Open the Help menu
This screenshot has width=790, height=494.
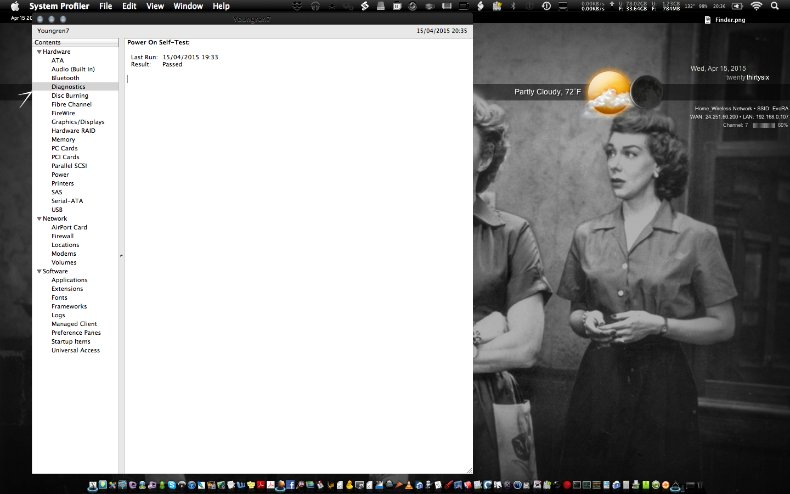tap(221, 6)
